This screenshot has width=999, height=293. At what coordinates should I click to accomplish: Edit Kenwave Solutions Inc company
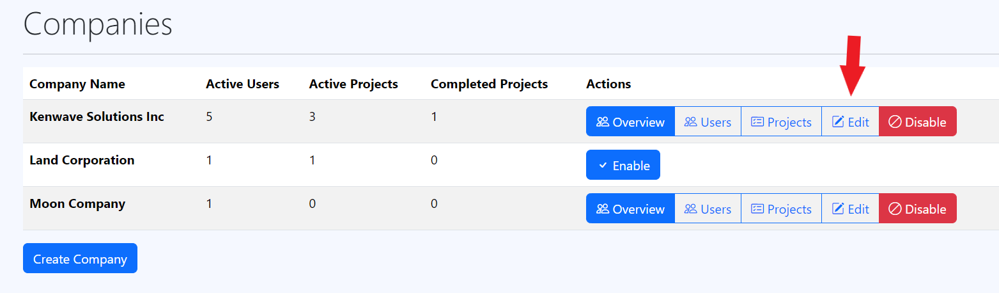(x=850, y=122)
